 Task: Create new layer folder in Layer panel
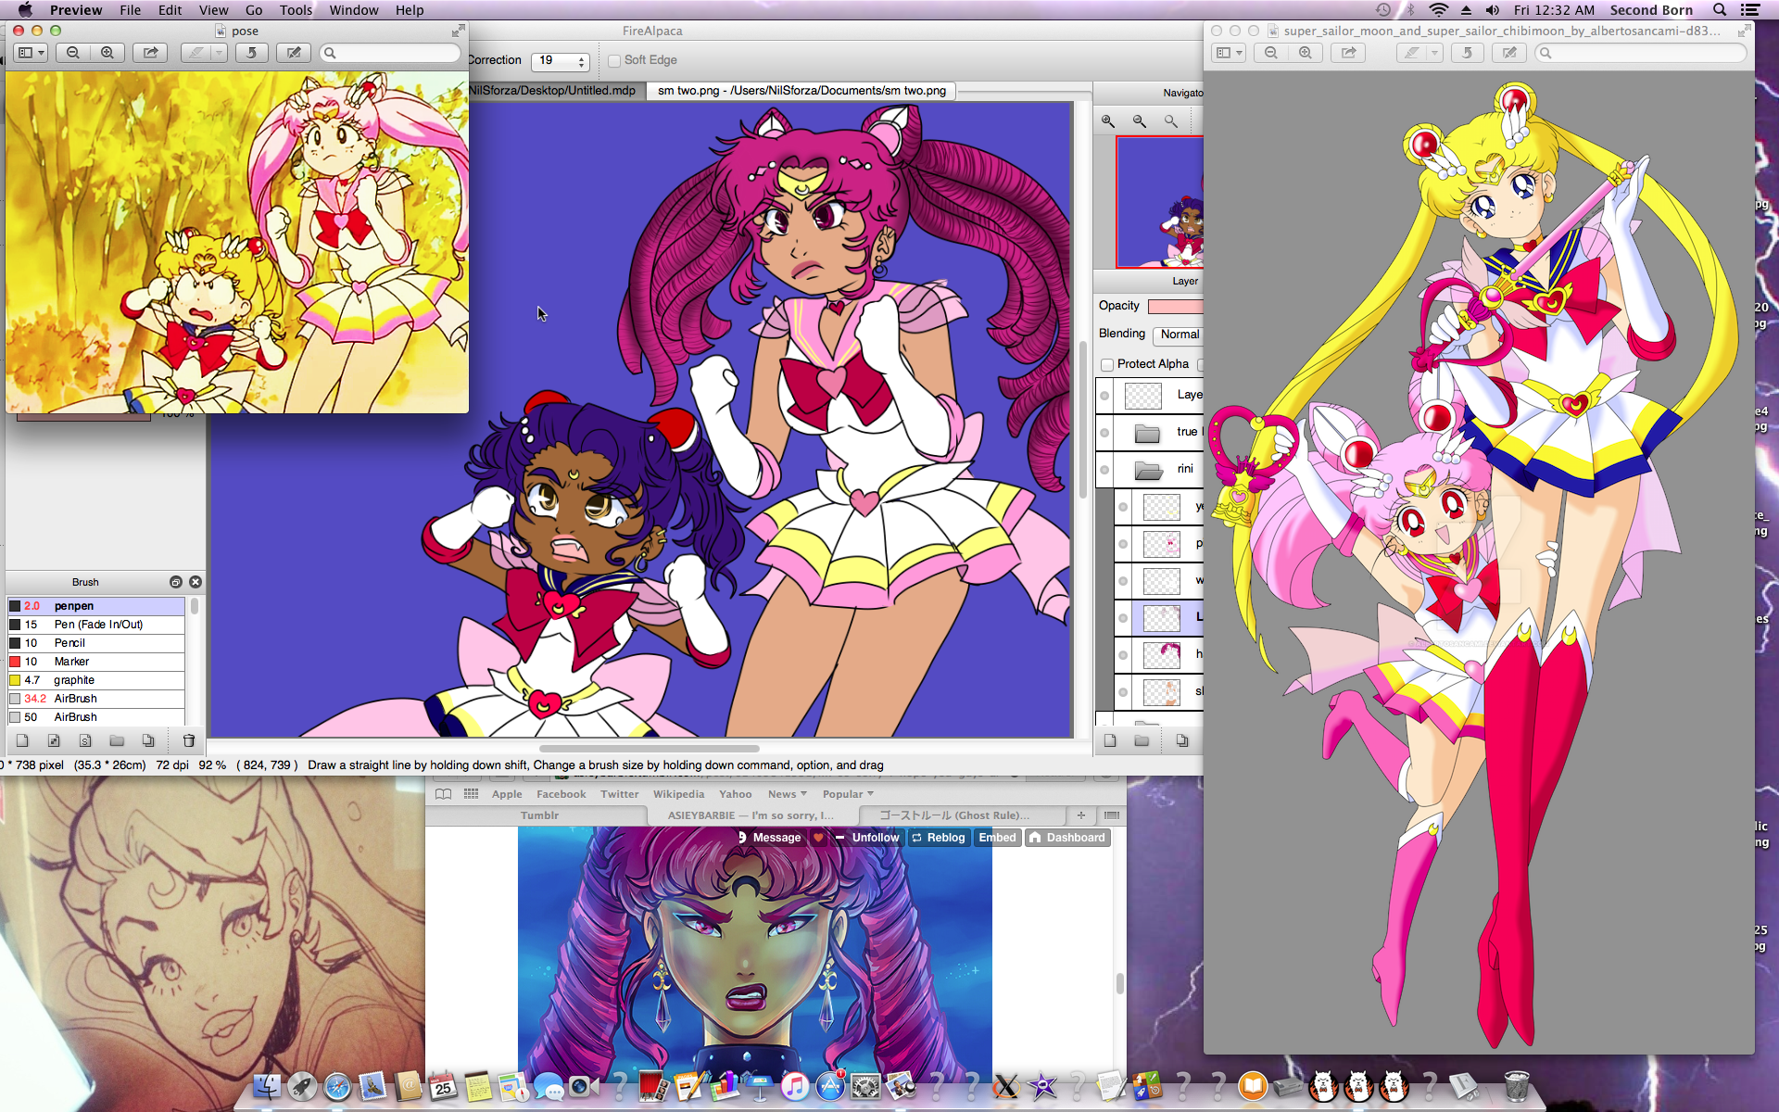point(1142,740)
